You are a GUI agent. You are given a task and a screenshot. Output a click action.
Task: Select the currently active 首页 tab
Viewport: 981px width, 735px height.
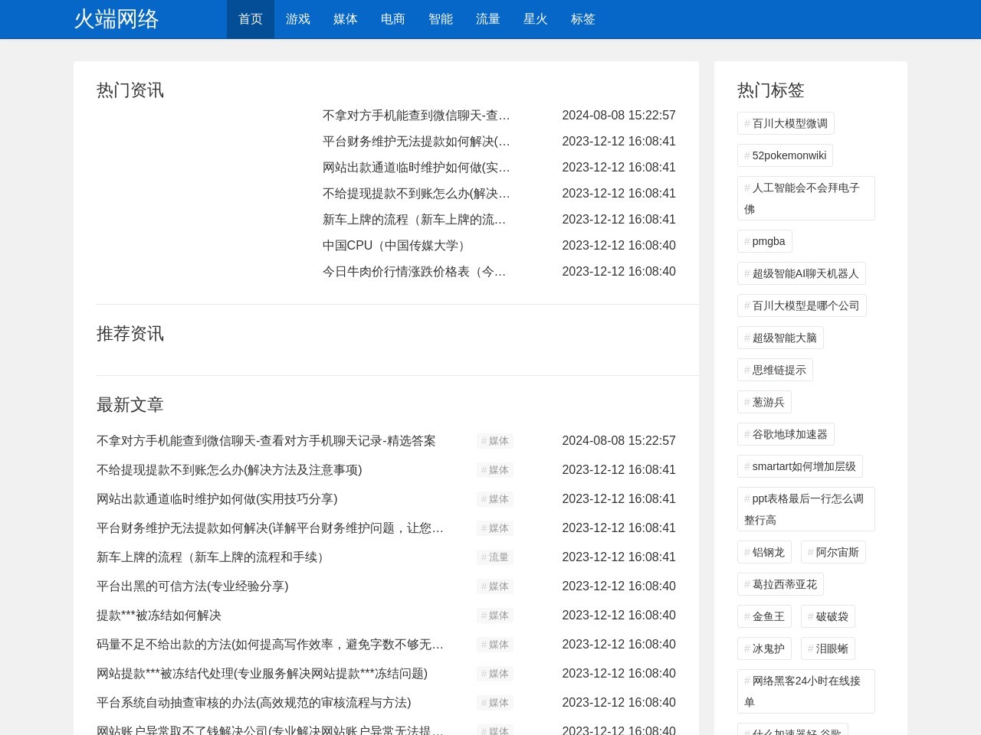point(250,19)
